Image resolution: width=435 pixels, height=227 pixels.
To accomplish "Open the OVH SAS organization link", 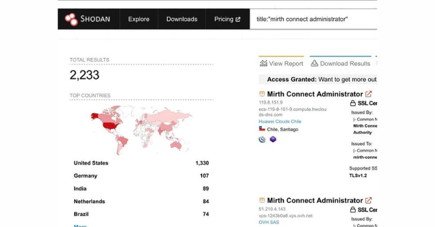I will tap(269, 222).
